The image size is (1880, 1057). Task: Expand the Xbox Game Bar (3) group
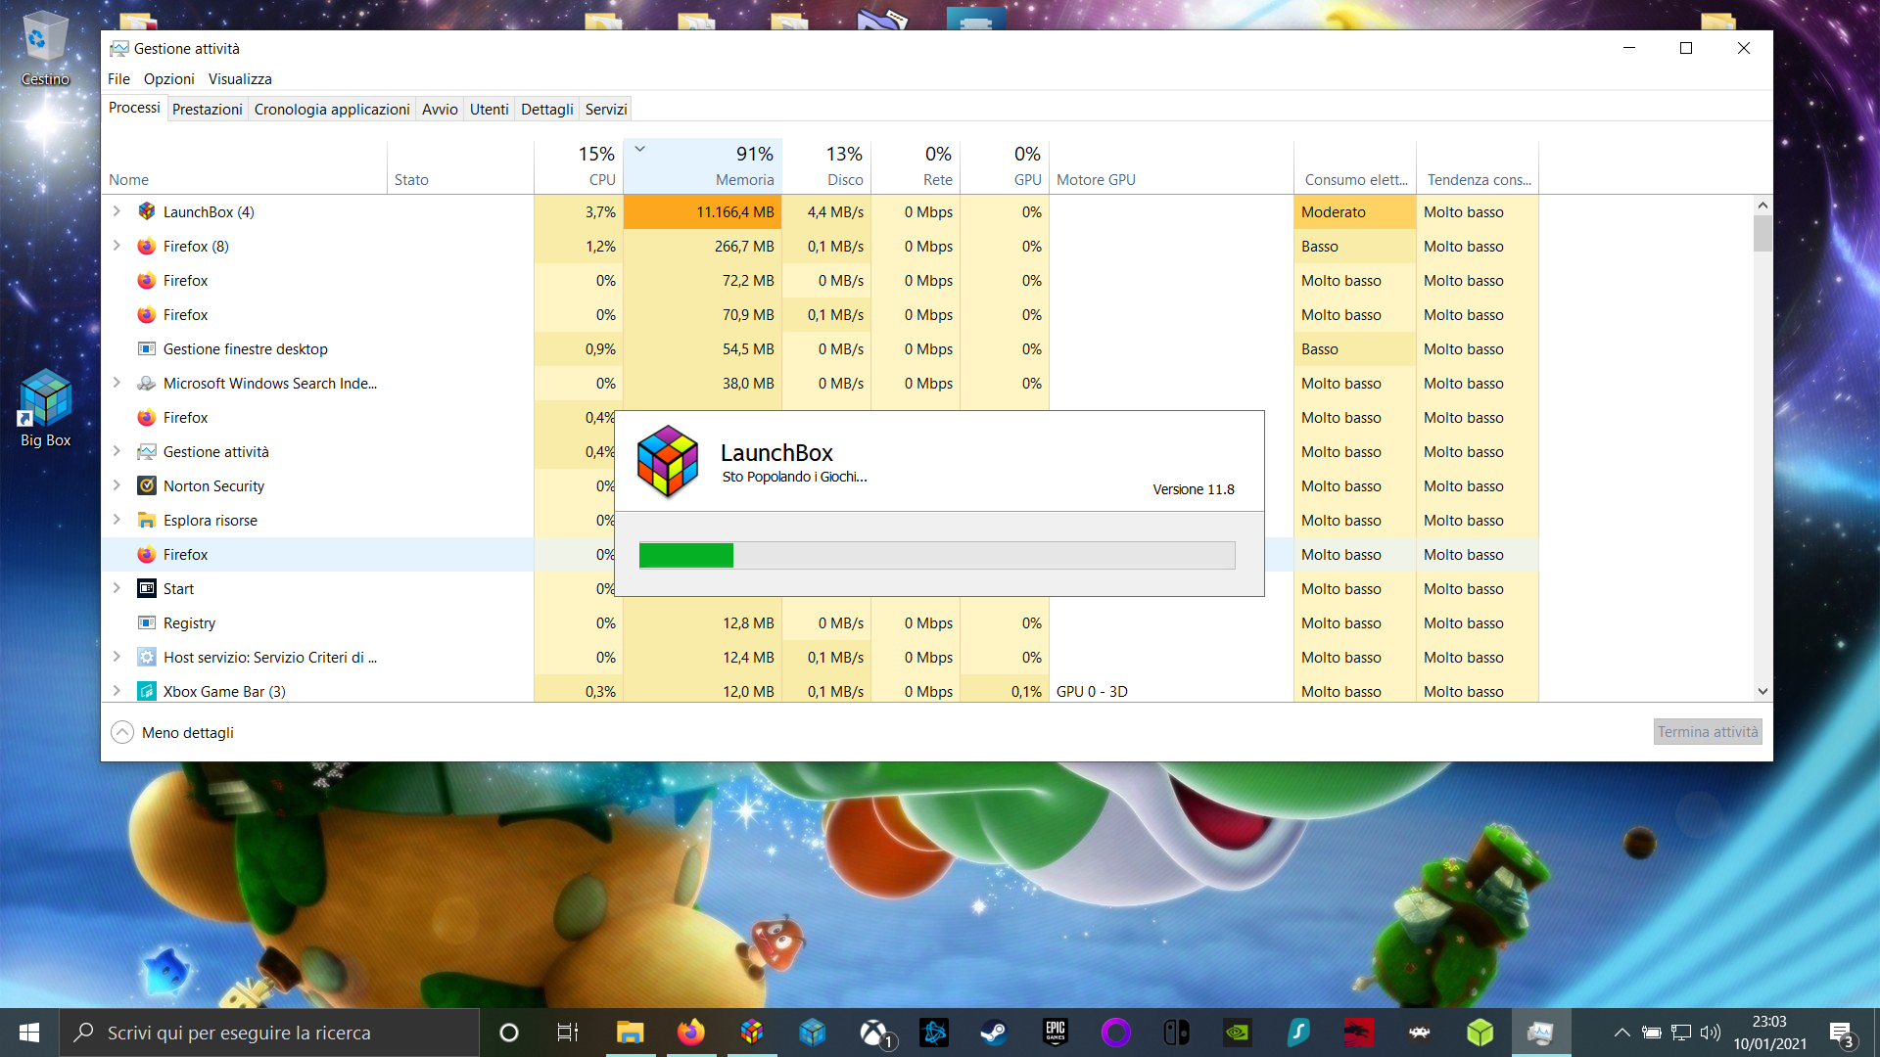(117, 691)
